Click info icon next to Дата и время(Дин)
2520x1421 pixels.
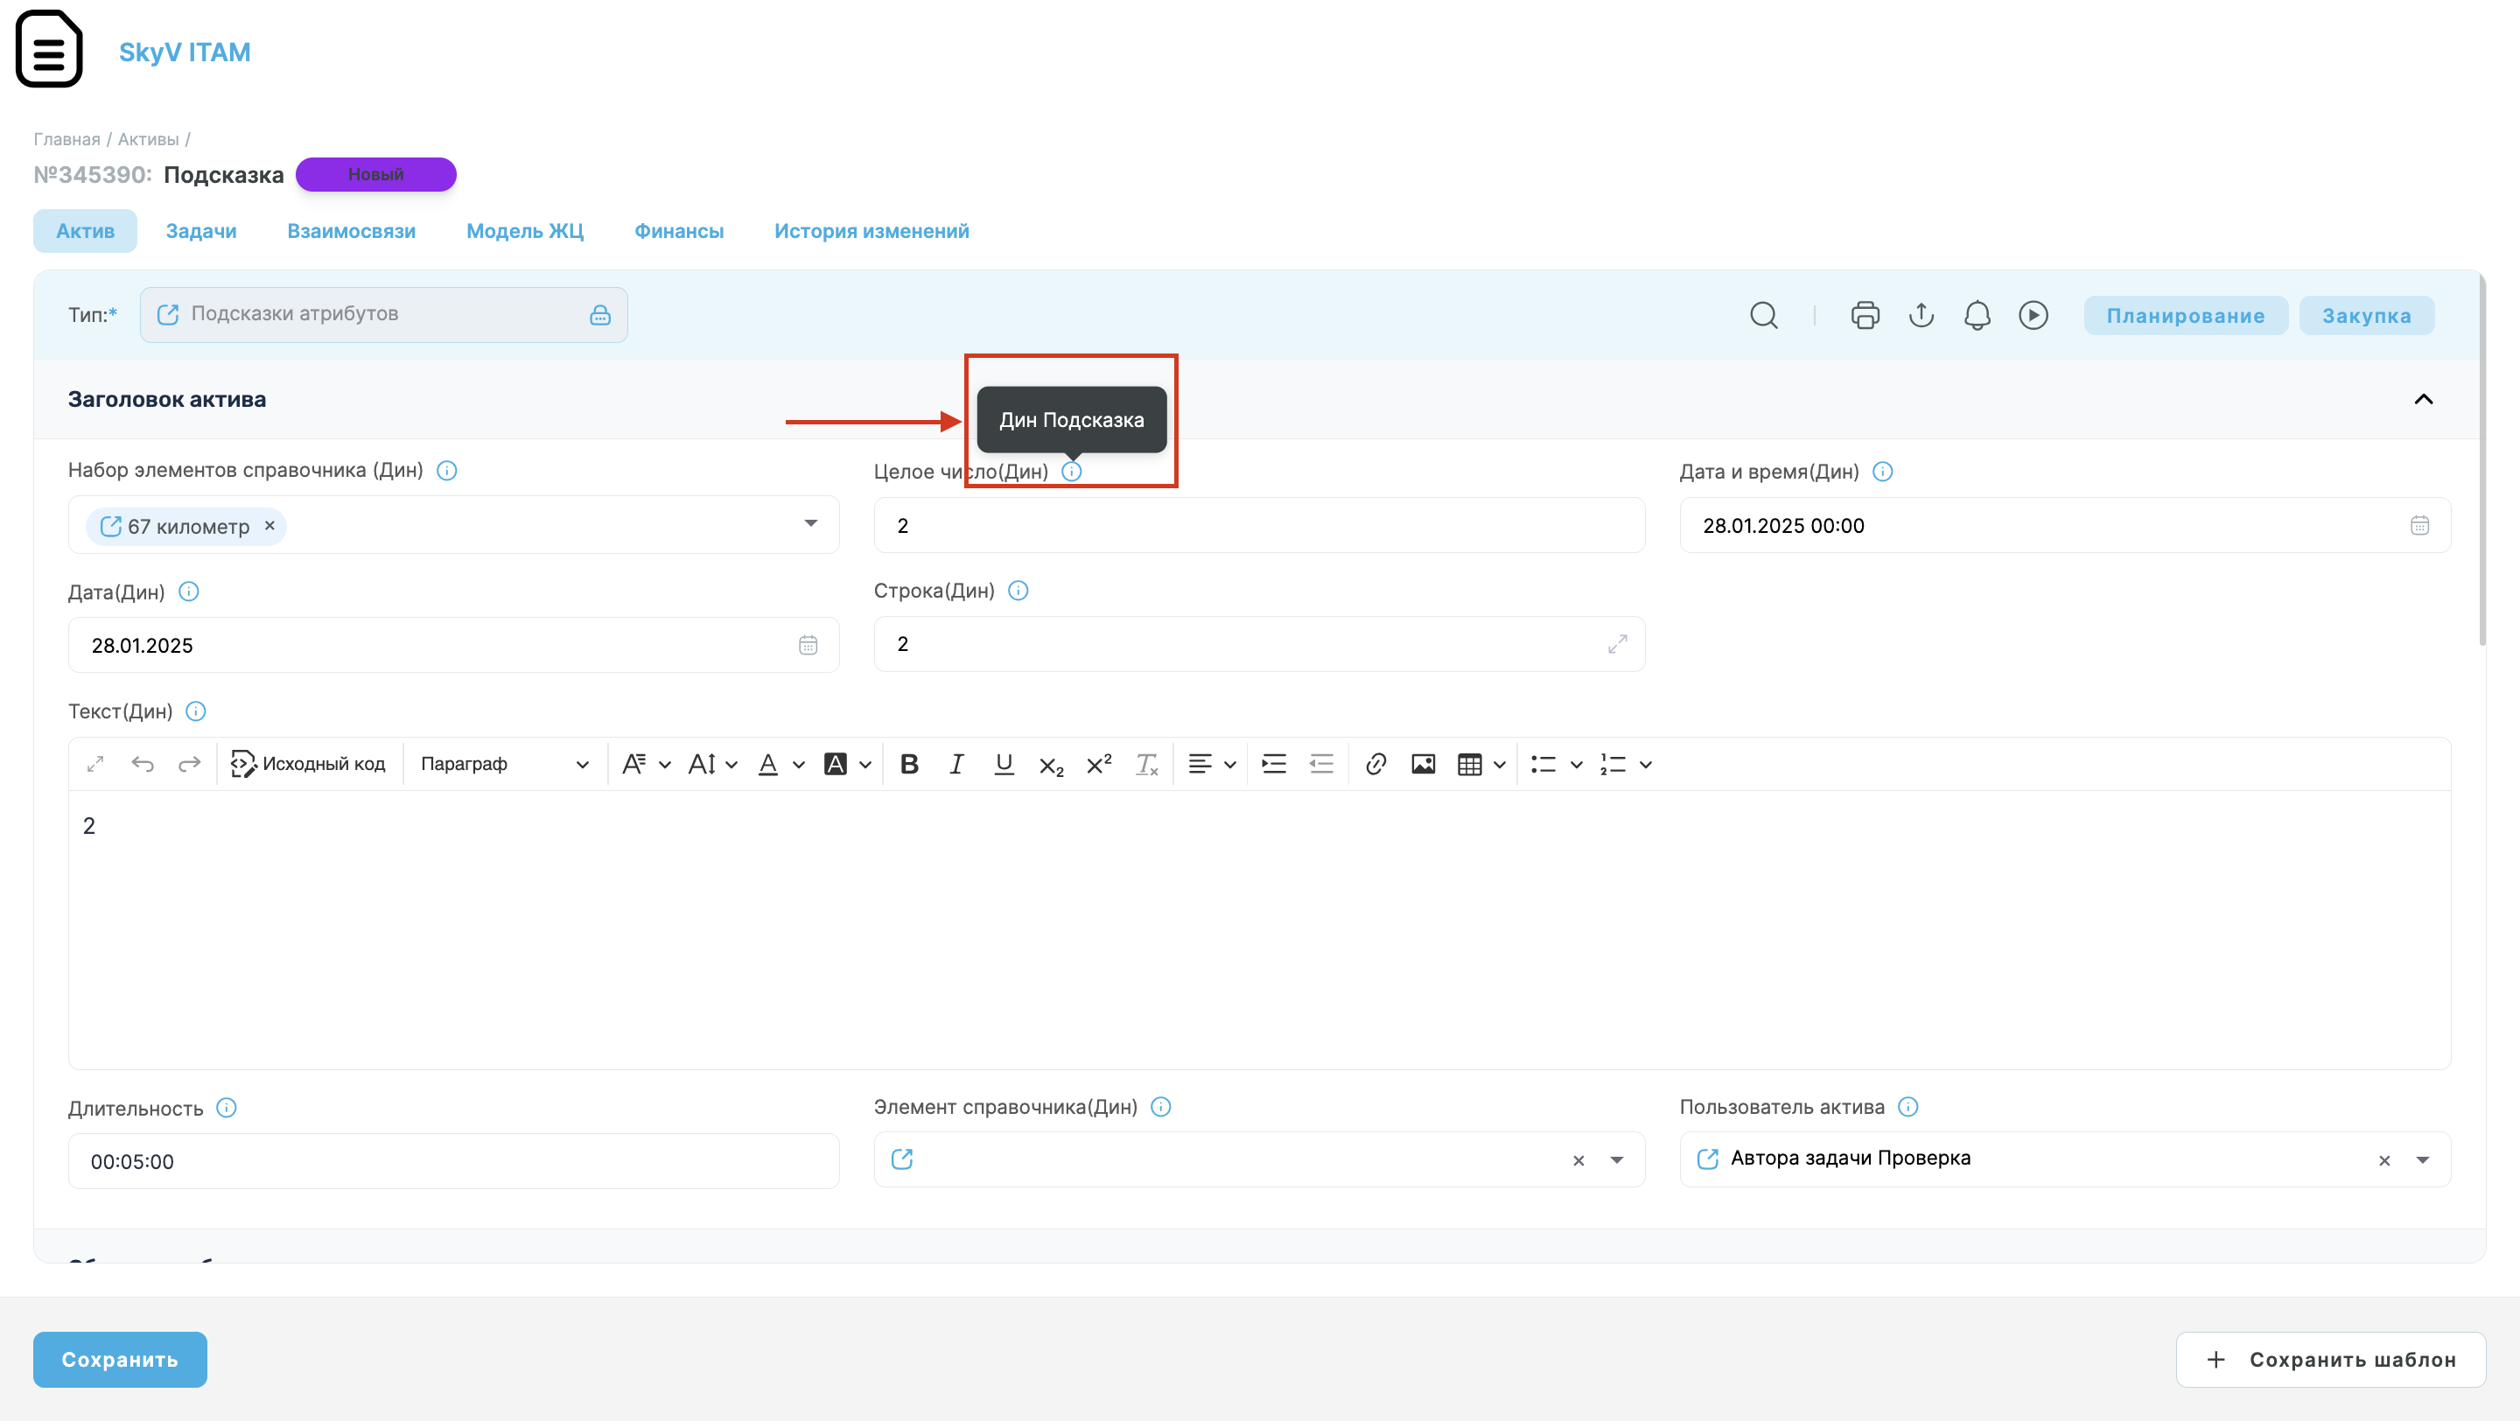pyautogui.click(x=1883, y=472)
